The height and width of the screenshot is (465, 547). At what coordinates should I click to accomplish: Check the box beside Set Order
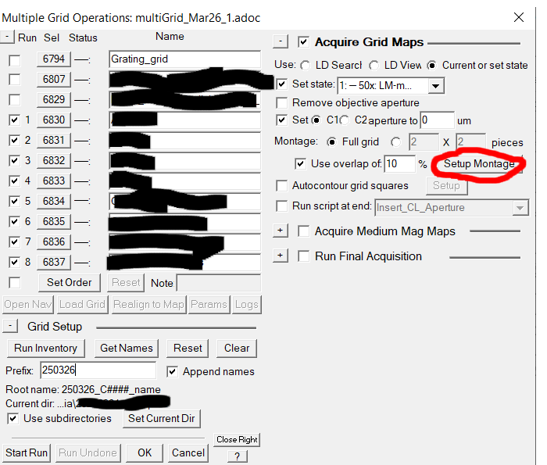click(14, 283)
